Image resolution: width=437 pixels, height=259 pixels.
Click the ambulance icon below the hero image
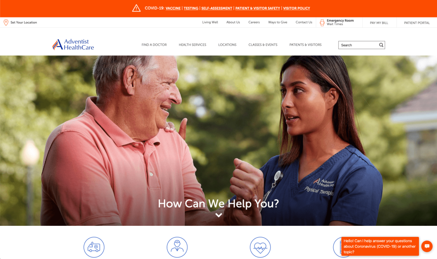tap(94, 247)
